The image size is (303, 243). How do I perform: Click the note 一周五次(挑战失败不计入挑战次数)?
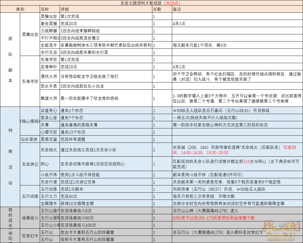(x=238, y=118)
